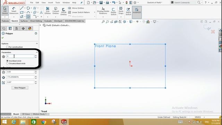Click the Undo icon
This screenshot has height=125, width=222.
(x=113, y=2)
